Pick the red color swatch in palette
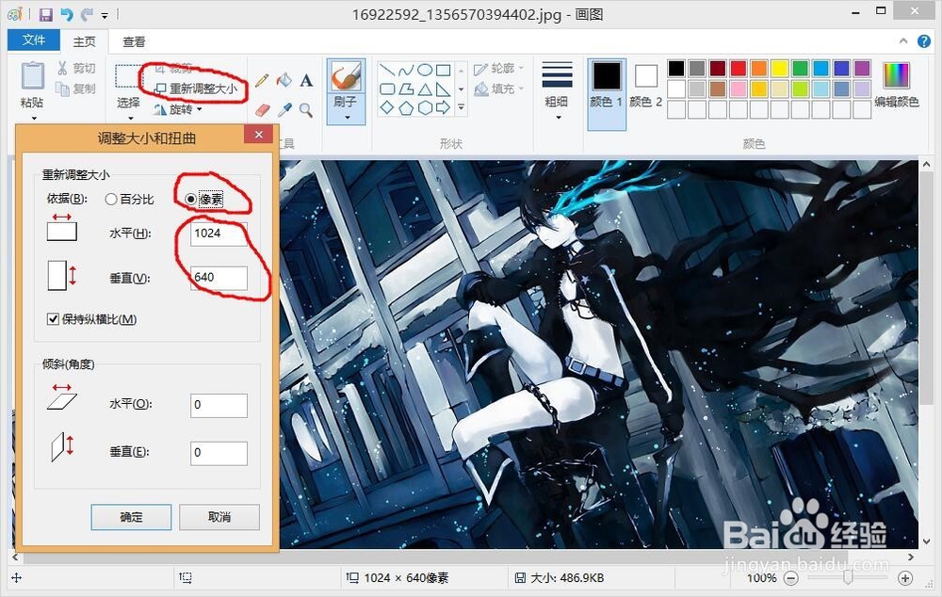 738,69
